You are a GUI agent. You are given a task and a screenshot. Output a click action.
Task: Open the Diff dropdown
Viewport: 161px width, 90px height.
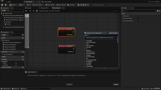[x=21, y=5]
